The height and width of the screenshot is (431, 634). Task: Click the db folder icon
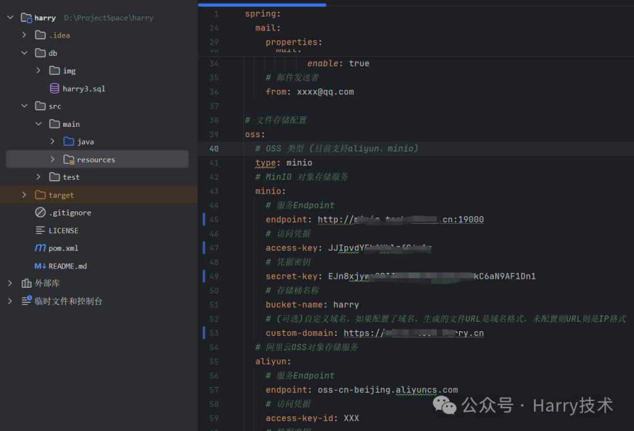(x=40, y=53)
